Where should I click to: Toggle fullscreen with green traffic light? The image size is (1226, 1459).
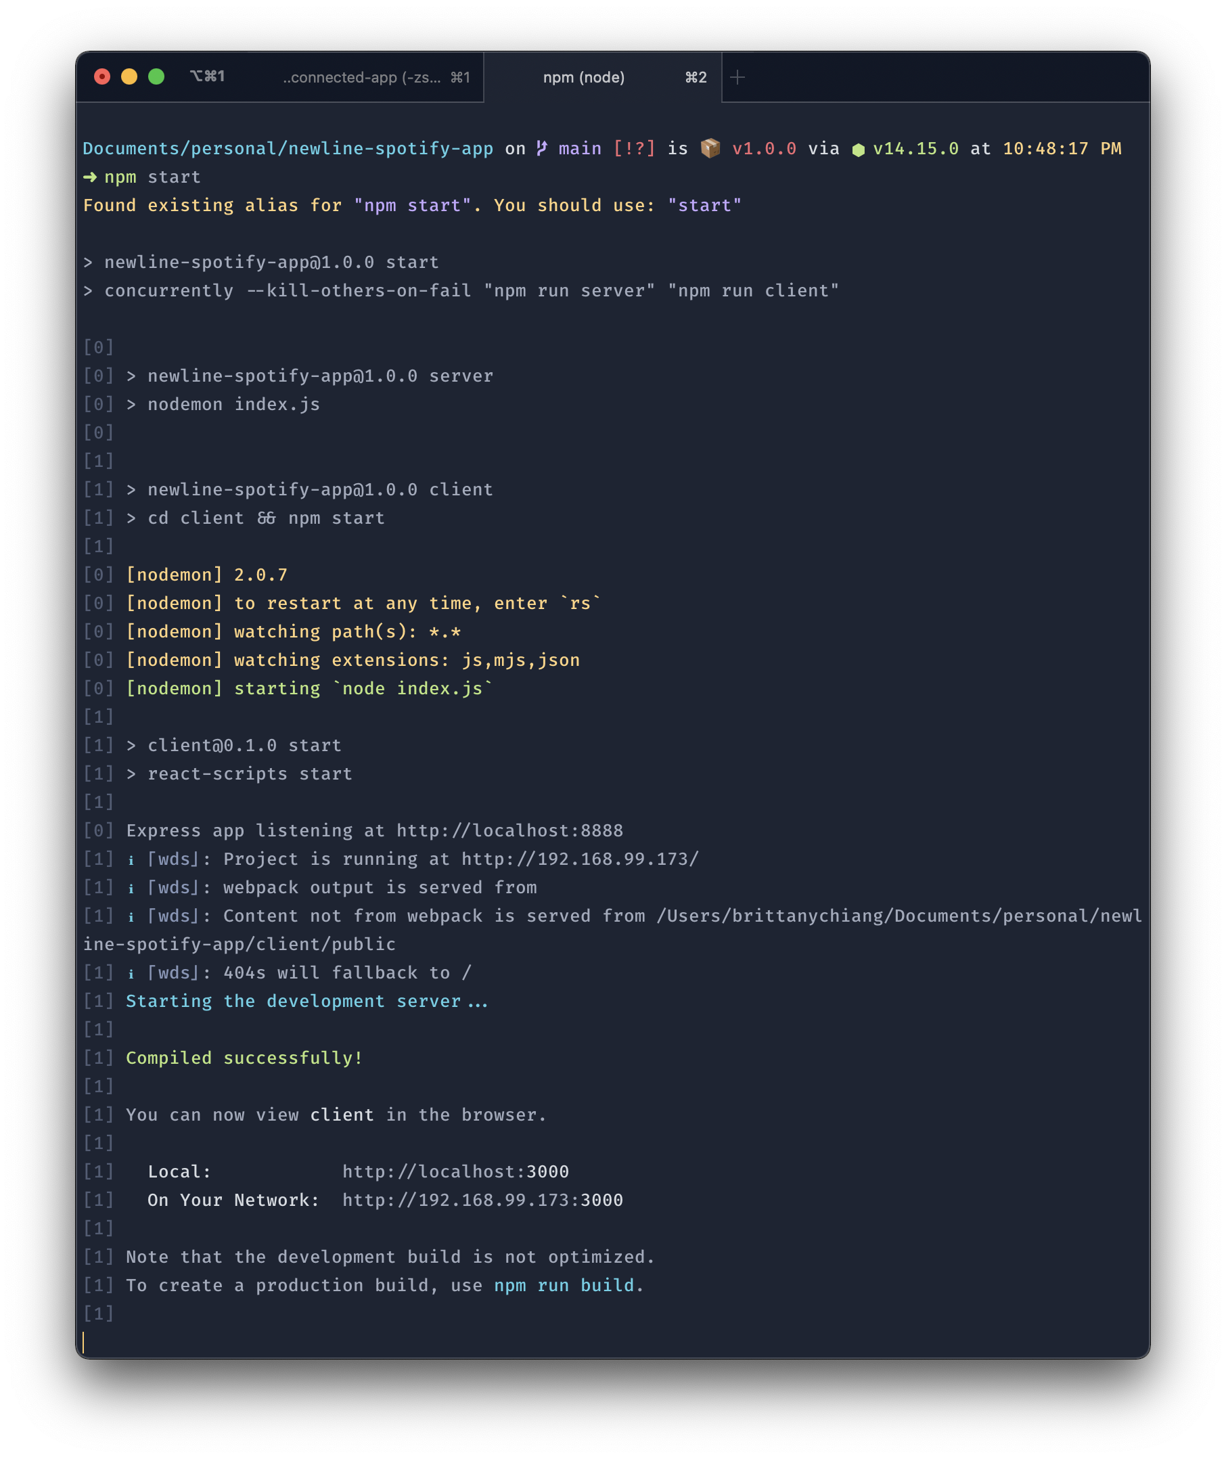tap(158, 77)
